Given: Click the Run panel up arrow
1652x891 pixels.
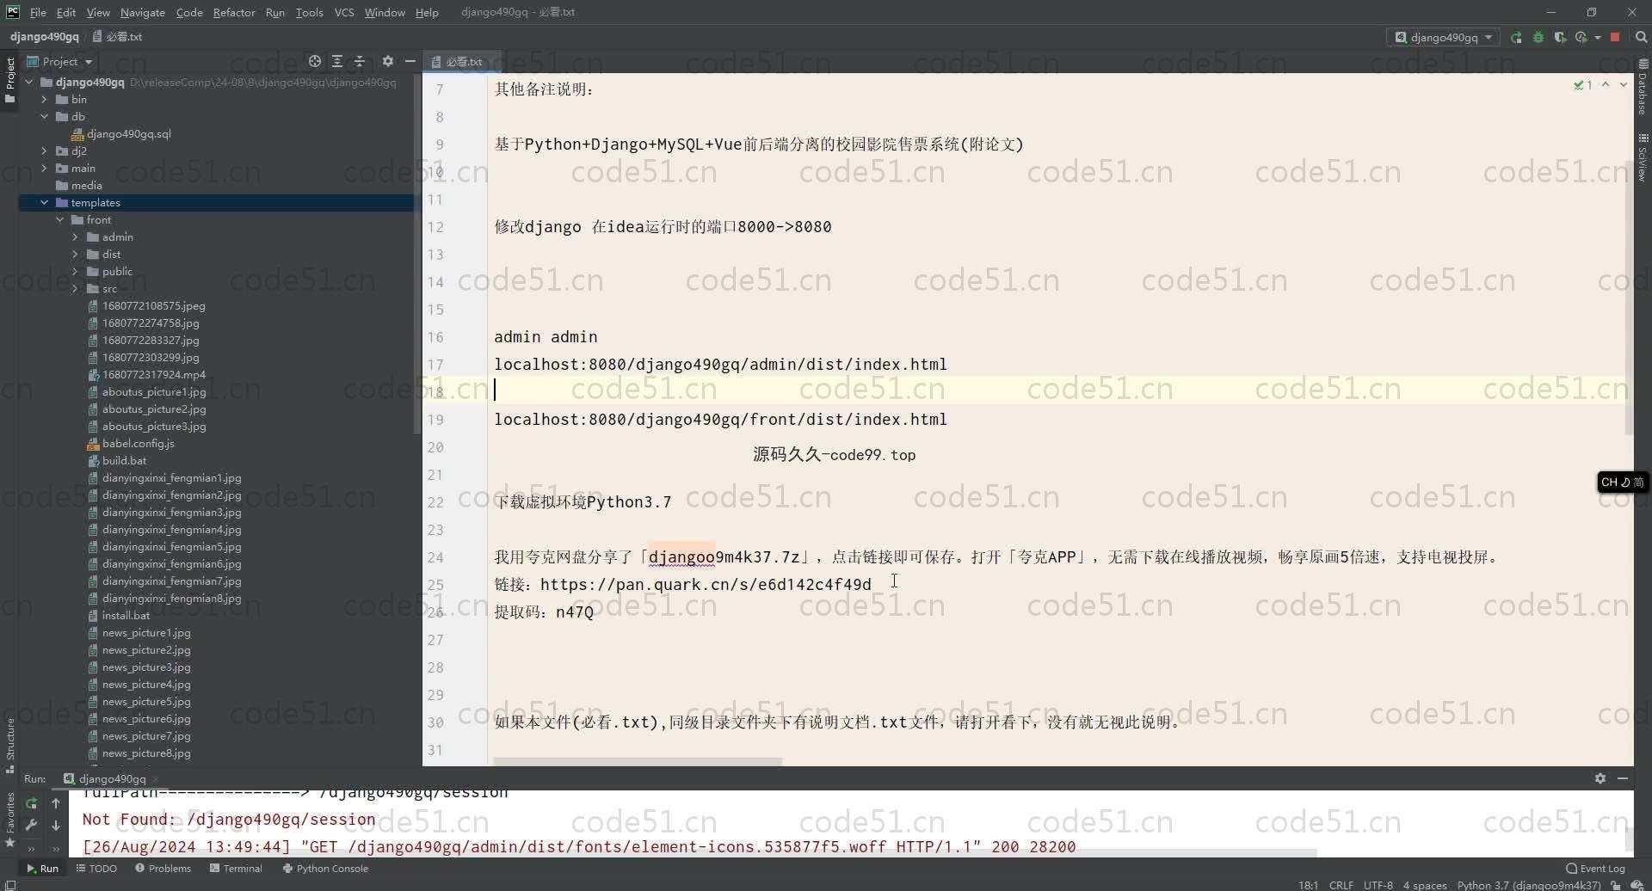Looking at the screenshot, I should pyautogui.click(x=56, y=802).
